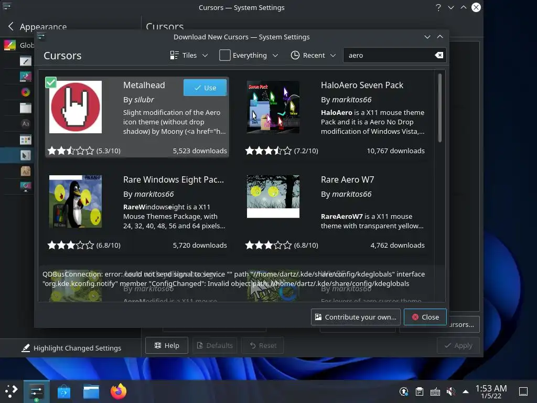Open the clipboard tray icon
This screenshot has width=537, height=403.
419,391
